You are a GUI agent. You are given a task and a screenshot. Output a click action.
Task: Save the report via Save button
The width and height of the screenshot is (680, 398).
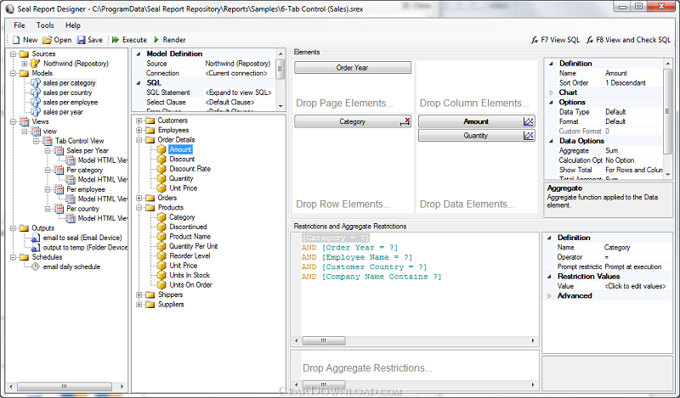pos(90,40)
